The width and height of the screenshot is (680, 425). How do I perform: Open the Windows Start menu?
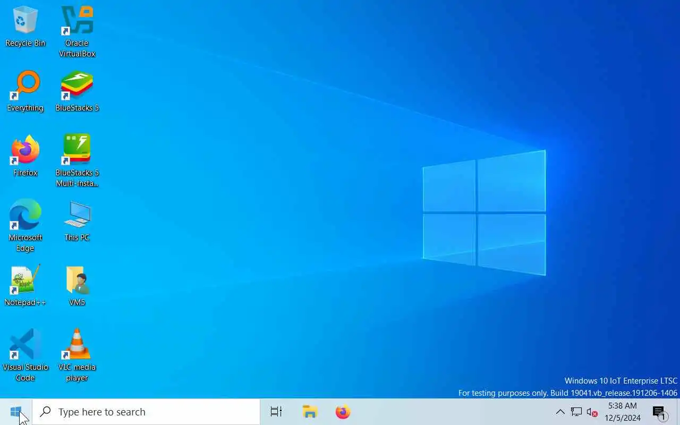pos(16,412)
